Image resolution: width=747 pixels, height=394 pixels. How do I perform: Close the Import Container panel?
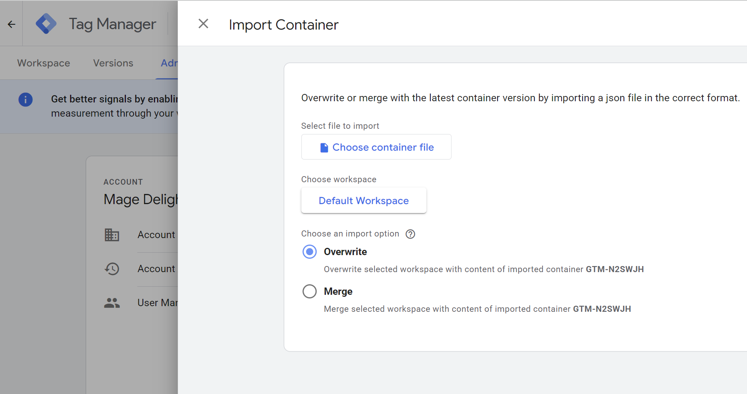(x=203, y=24)
